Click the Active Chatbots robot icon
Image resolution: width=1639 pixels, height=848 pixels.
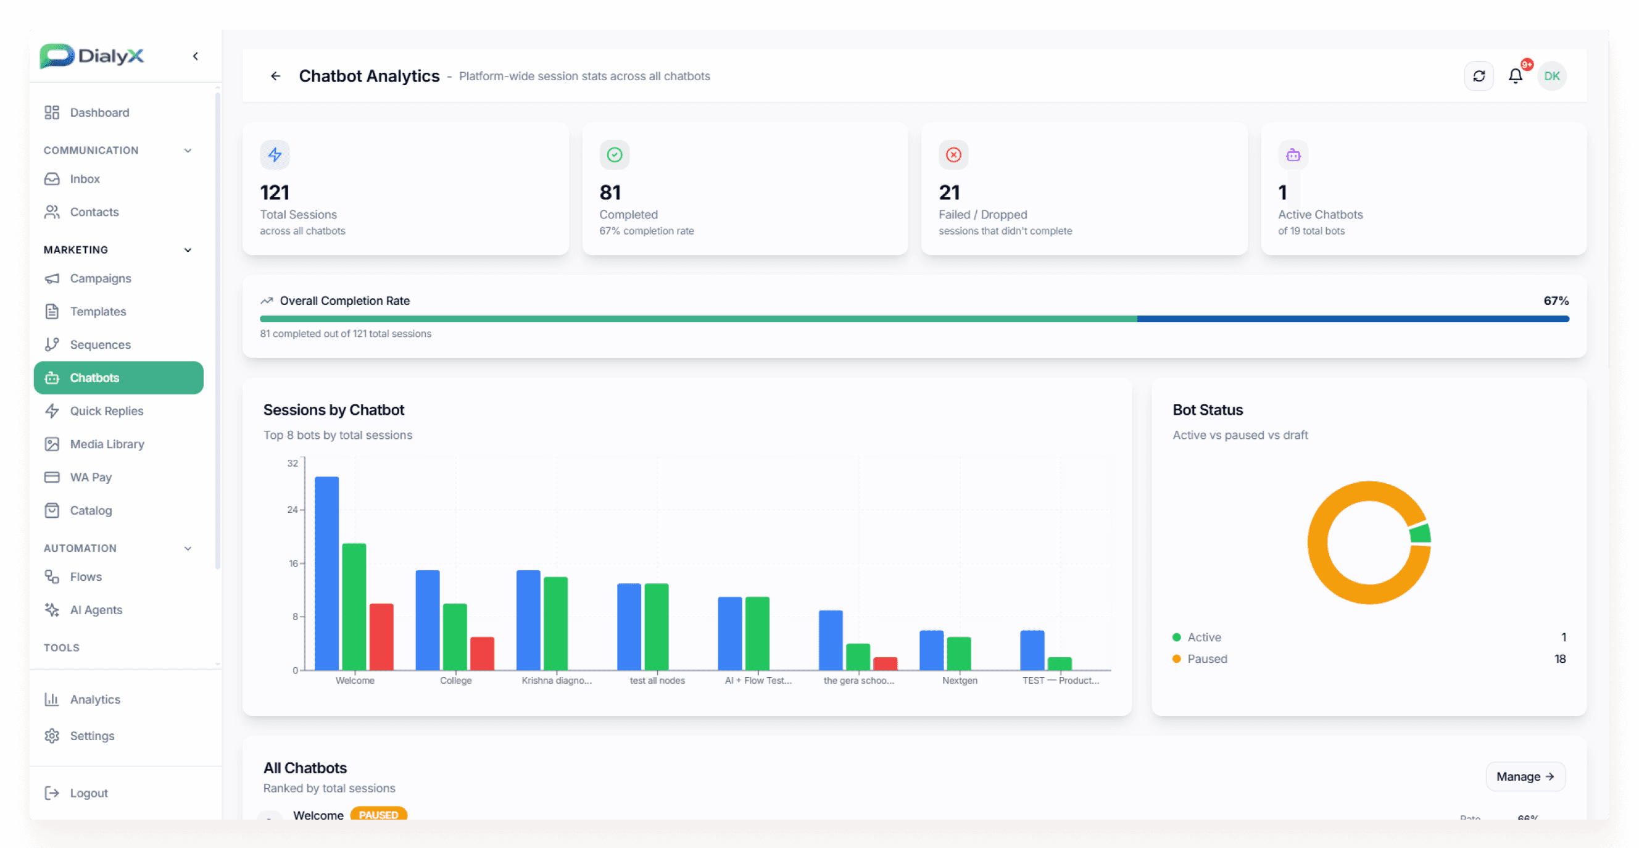tap(1293, 154)
